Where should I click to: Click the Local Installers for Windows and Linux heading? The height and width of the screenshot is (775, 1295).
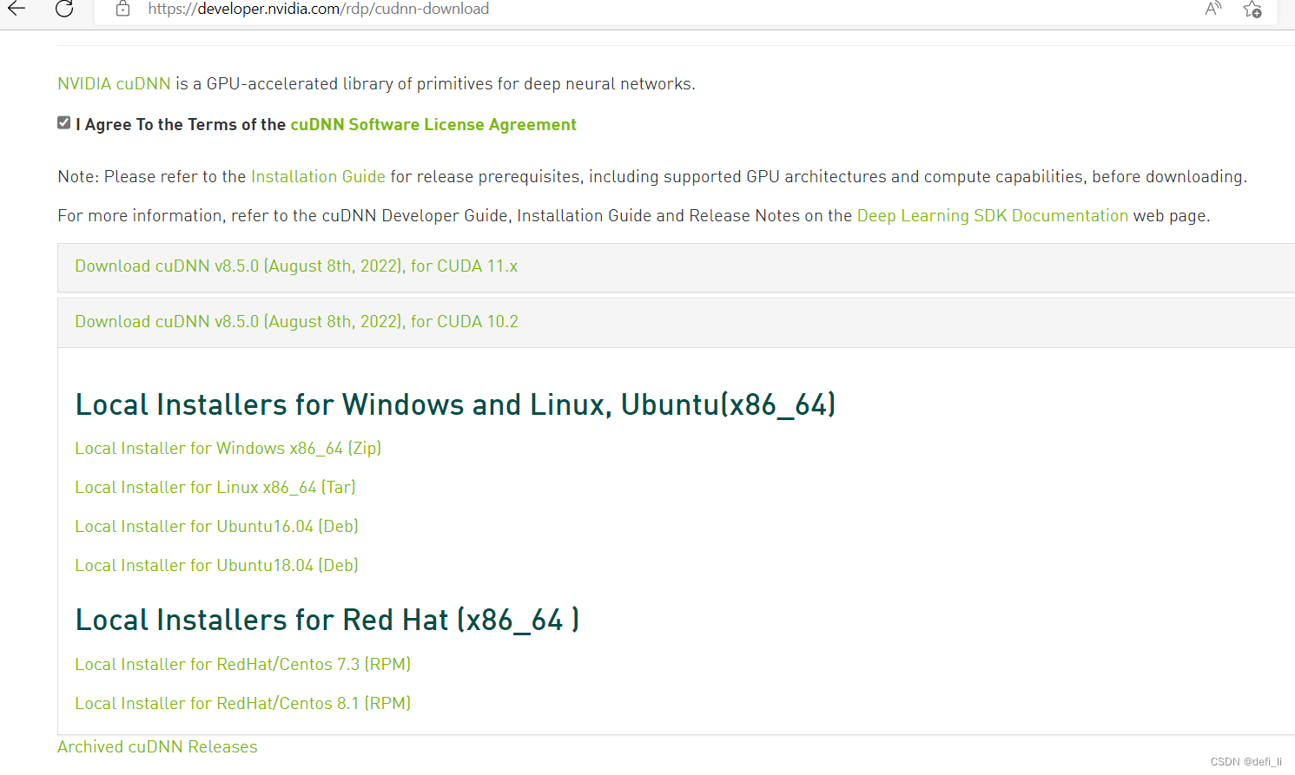coord(455,404)
